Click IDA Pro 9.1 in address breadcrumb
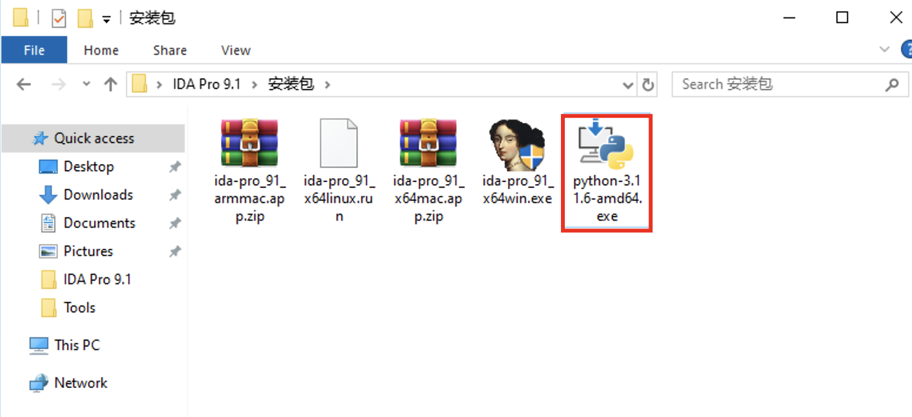This screenshot has height=417, width=912. click(207, 84)
